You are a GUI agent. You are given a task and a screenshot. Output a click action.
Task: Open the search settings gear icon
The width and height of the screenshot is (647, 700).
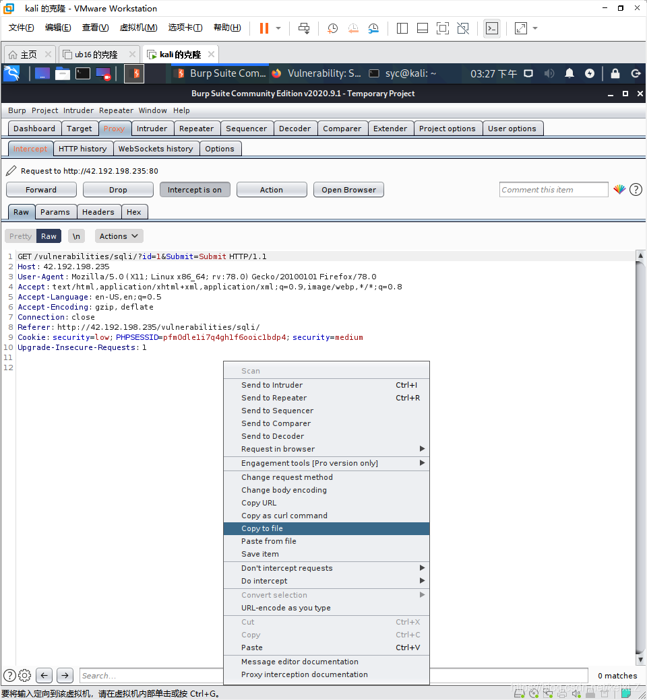25,676
